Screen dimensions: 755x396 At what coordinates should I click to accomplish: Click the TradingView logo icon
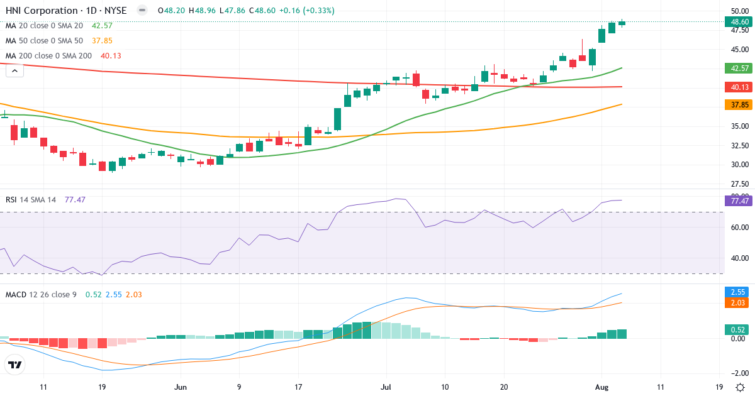(15, 365)
